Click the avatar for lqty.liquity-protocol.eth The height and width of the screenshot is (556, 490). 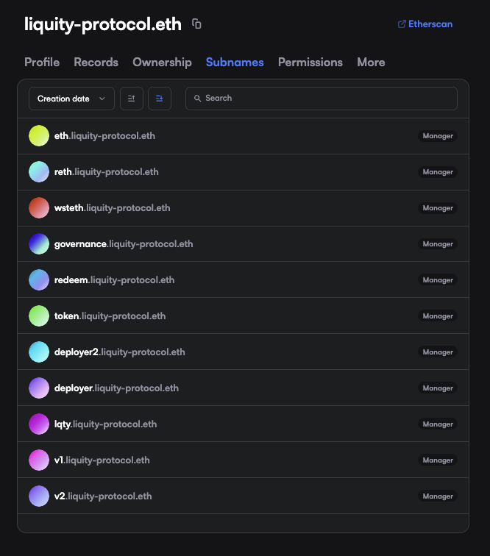(x=39, y=424)
